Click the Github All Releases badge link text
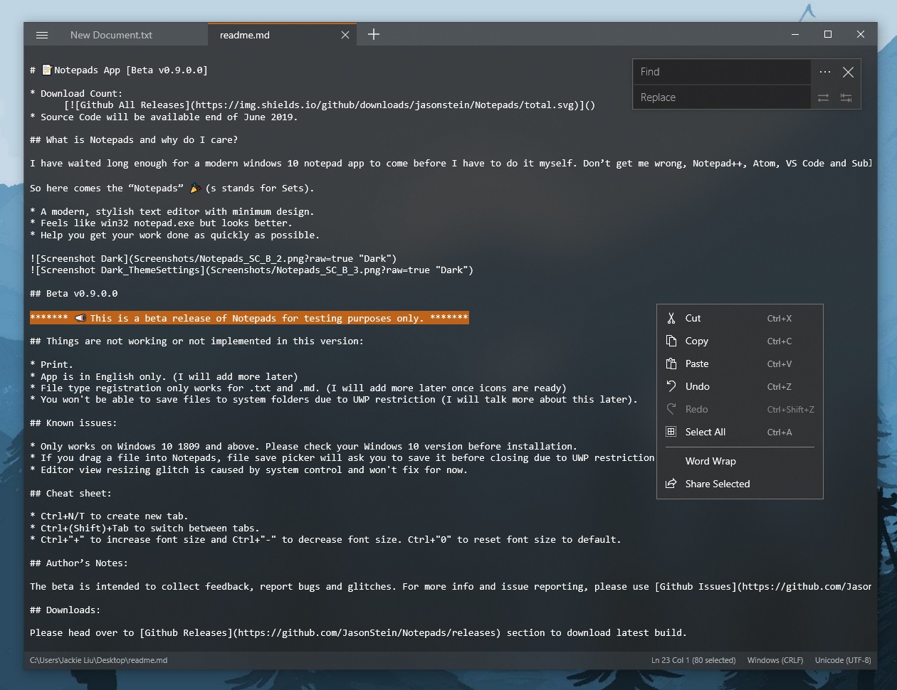 [330, 105]
